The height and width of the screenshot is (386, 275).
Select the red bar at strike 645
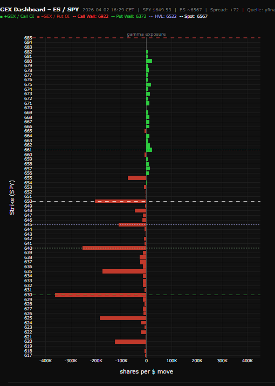pyautogui.click(x=132, y=224)
